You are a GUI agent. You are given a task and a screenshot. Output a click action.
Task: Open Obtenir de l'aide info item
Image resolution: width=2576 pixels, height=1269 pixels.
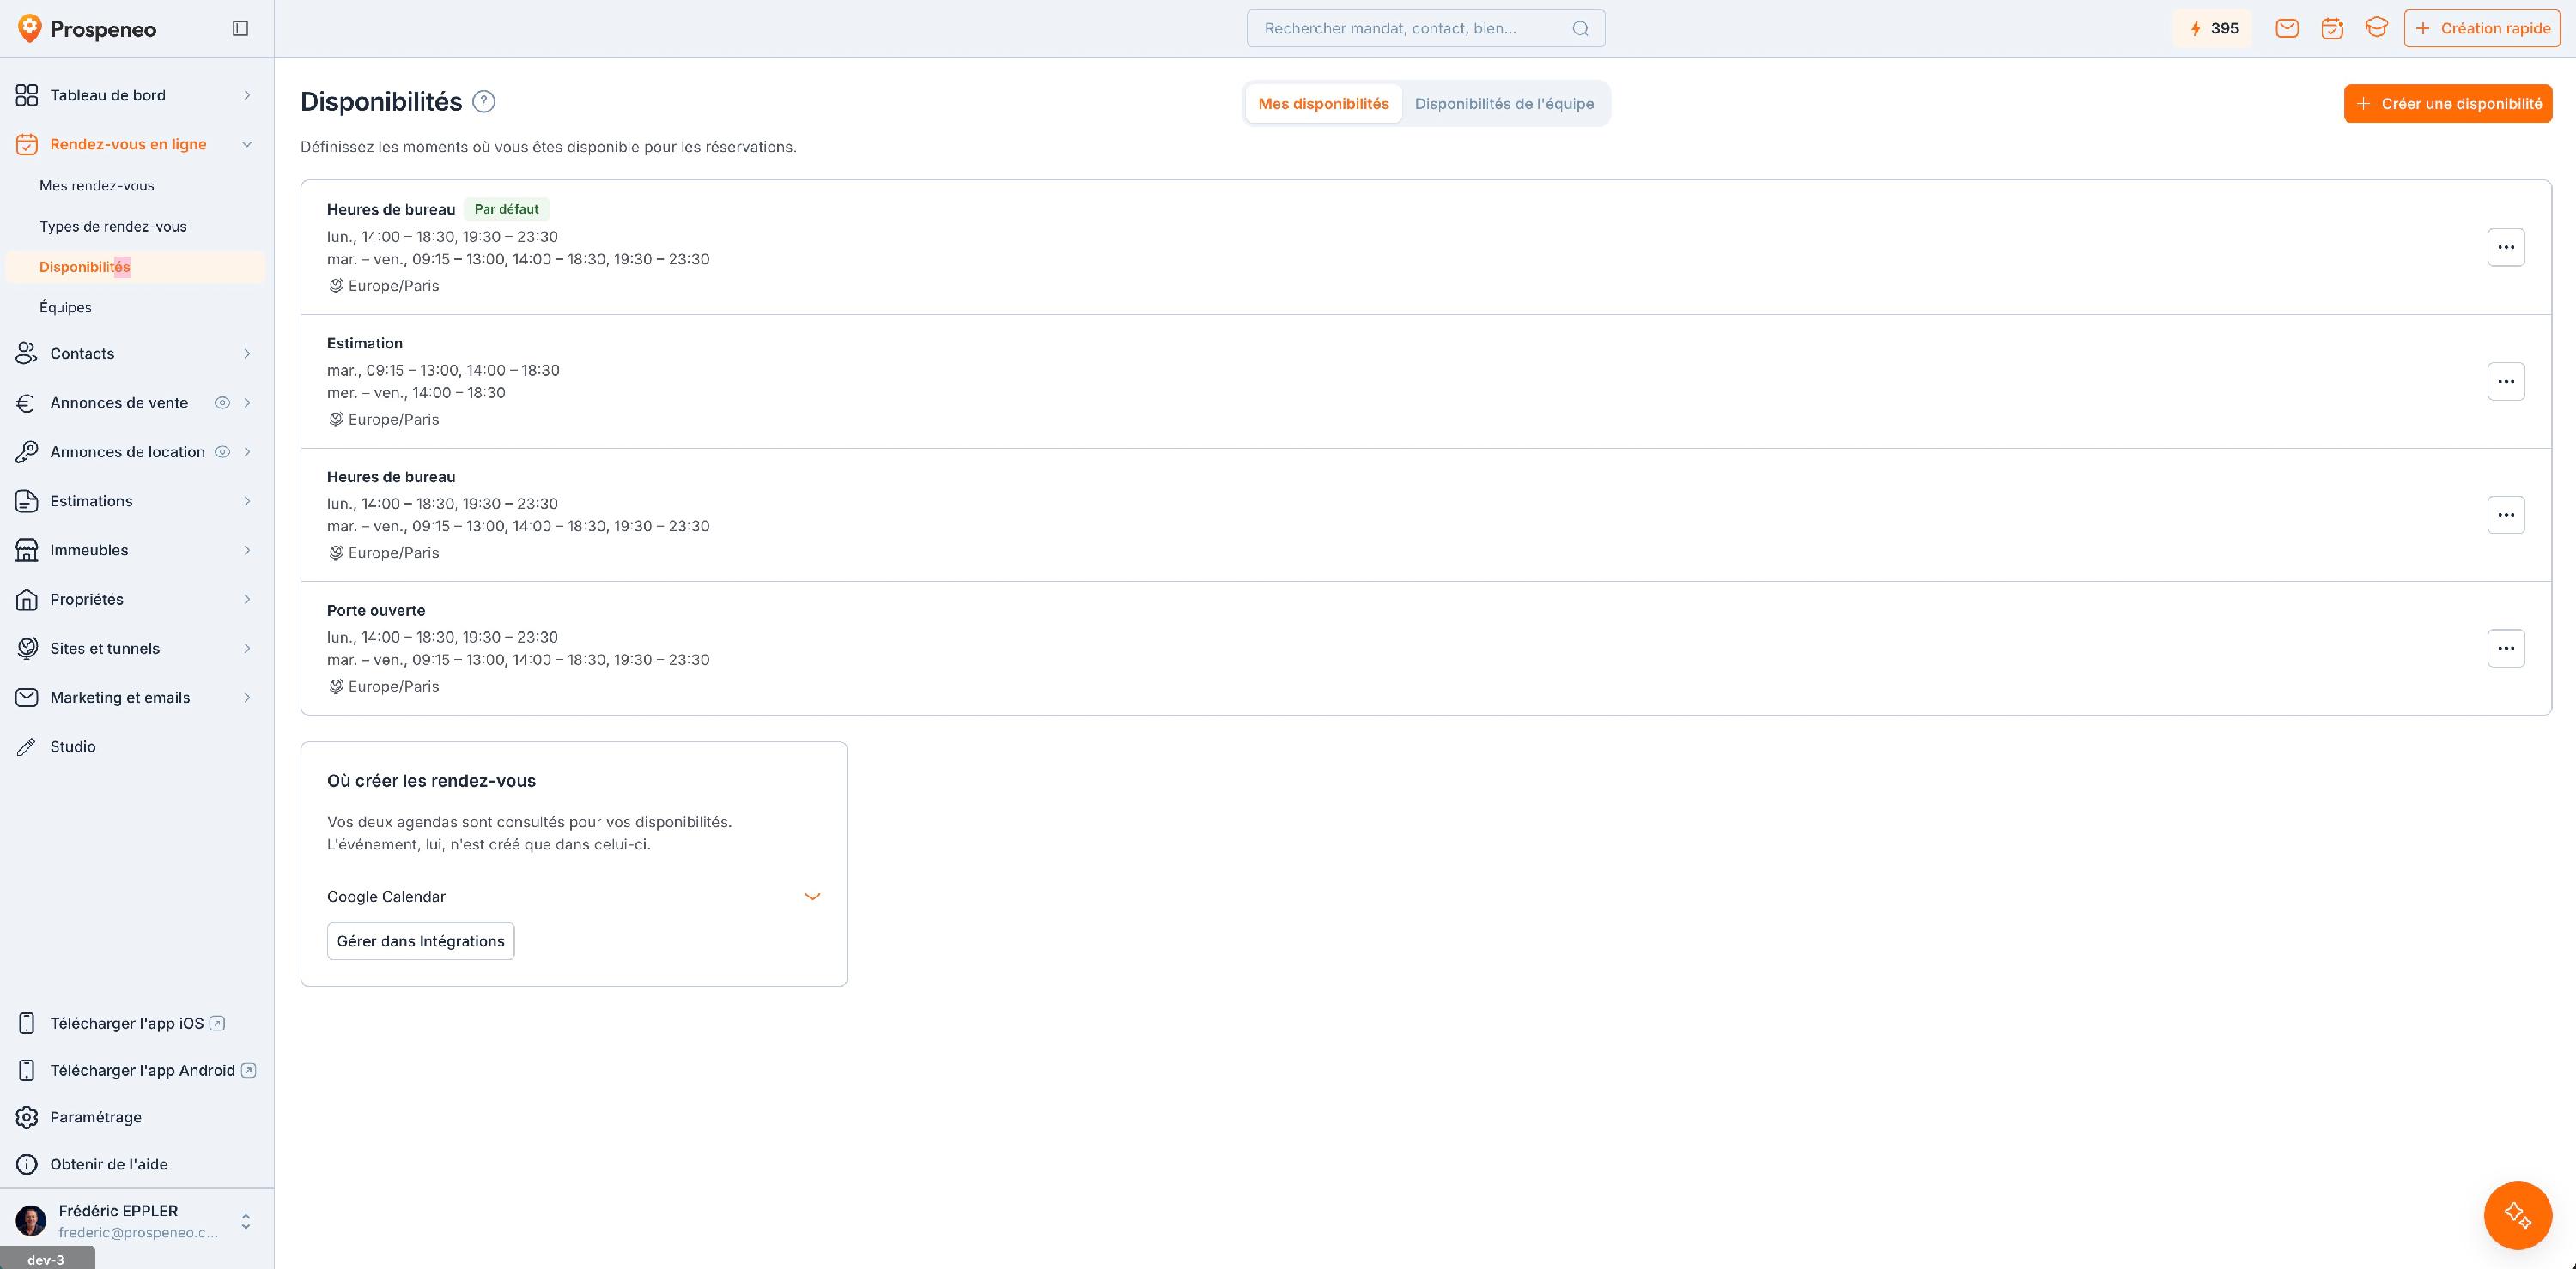137,1164
